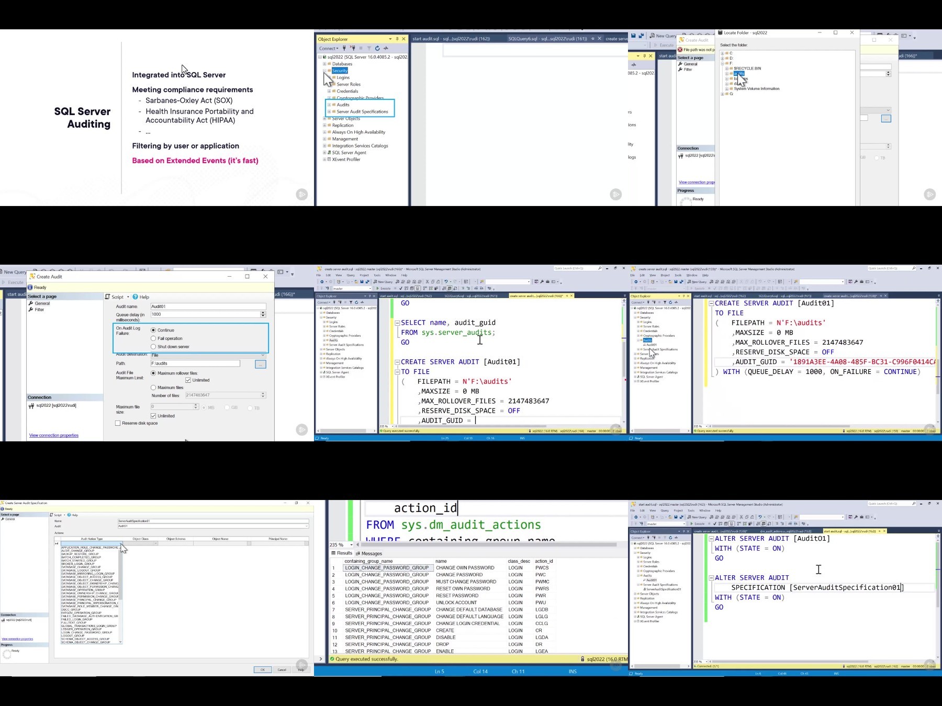Click the pin icon on the large SQLQuery6.sql tab
This screenshot has height=706, width=942.
pos(592,39)
